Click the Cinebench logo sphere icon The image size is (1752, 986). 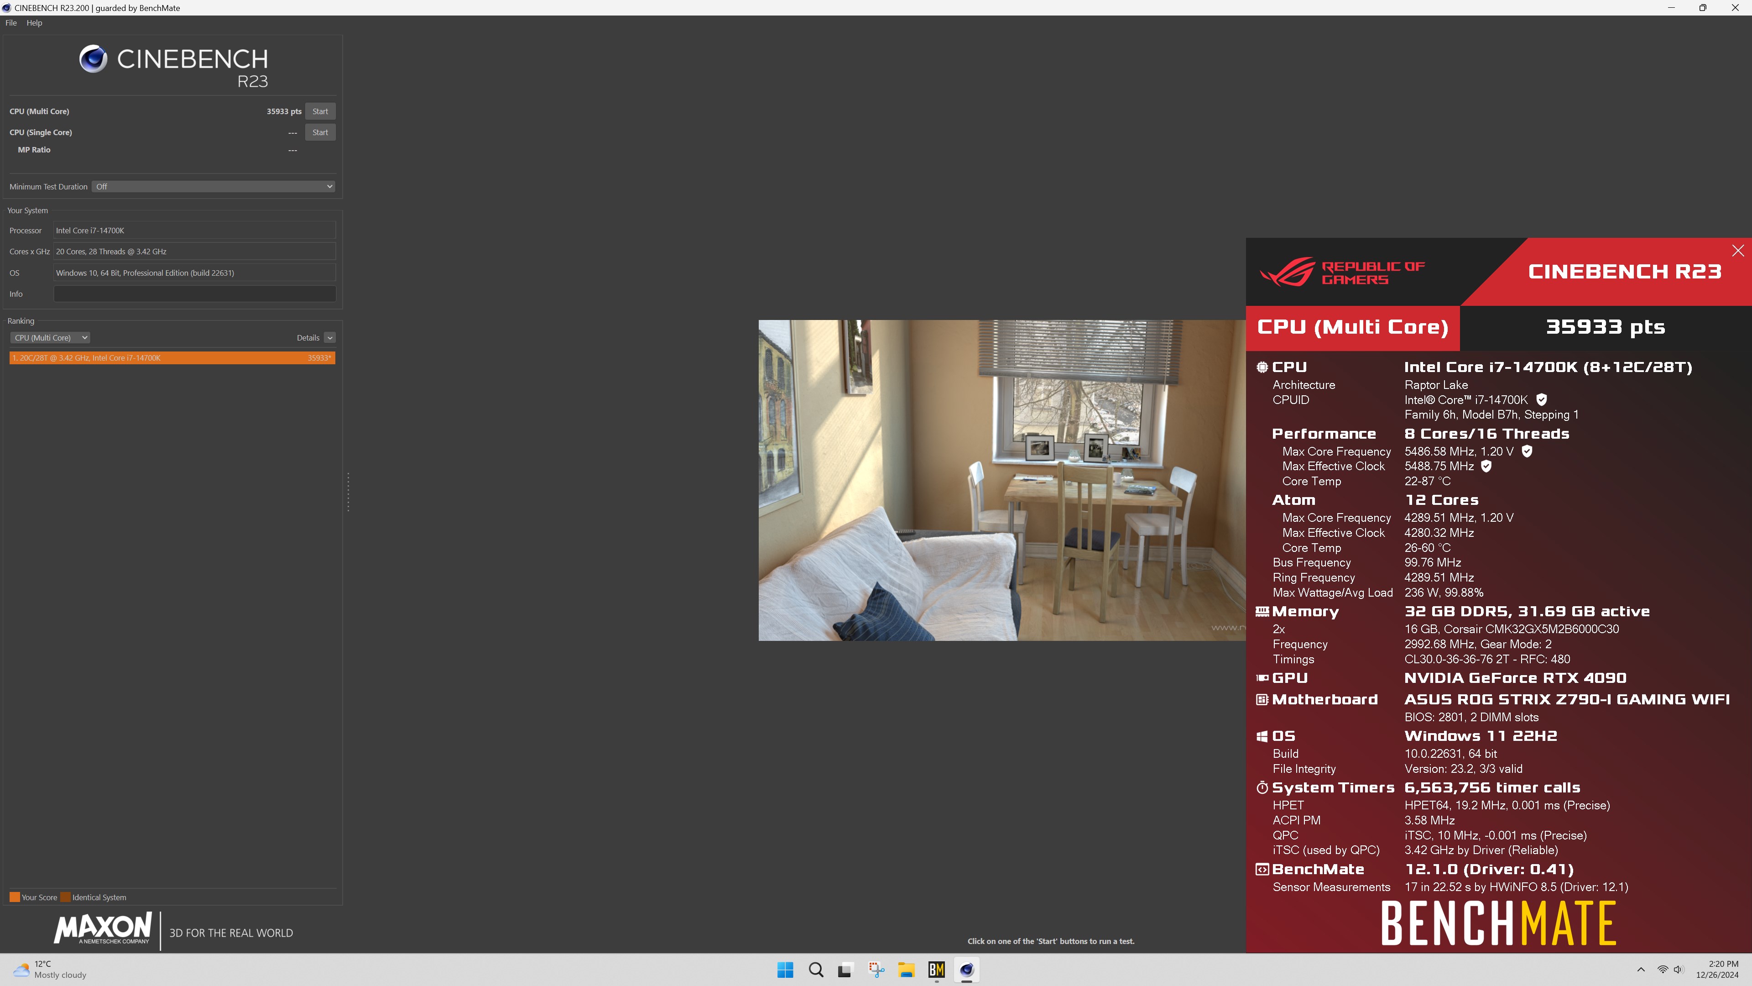click(93, 59)
